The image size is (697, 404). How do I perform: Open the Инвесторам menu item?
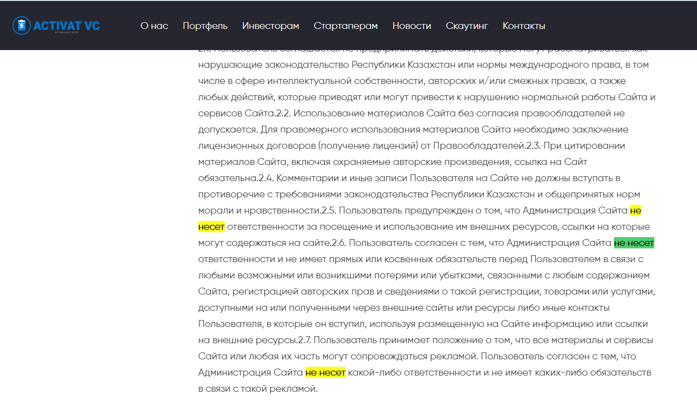270,26
